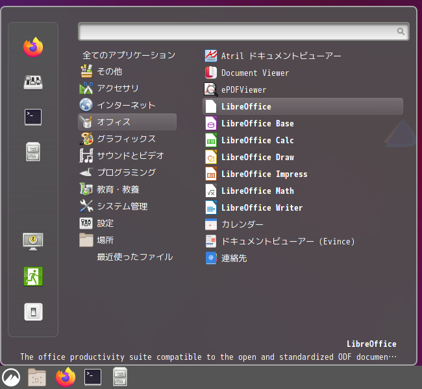Open the home folder from the panel
Viewport: 422px width, 389px height.
(37, 377)
